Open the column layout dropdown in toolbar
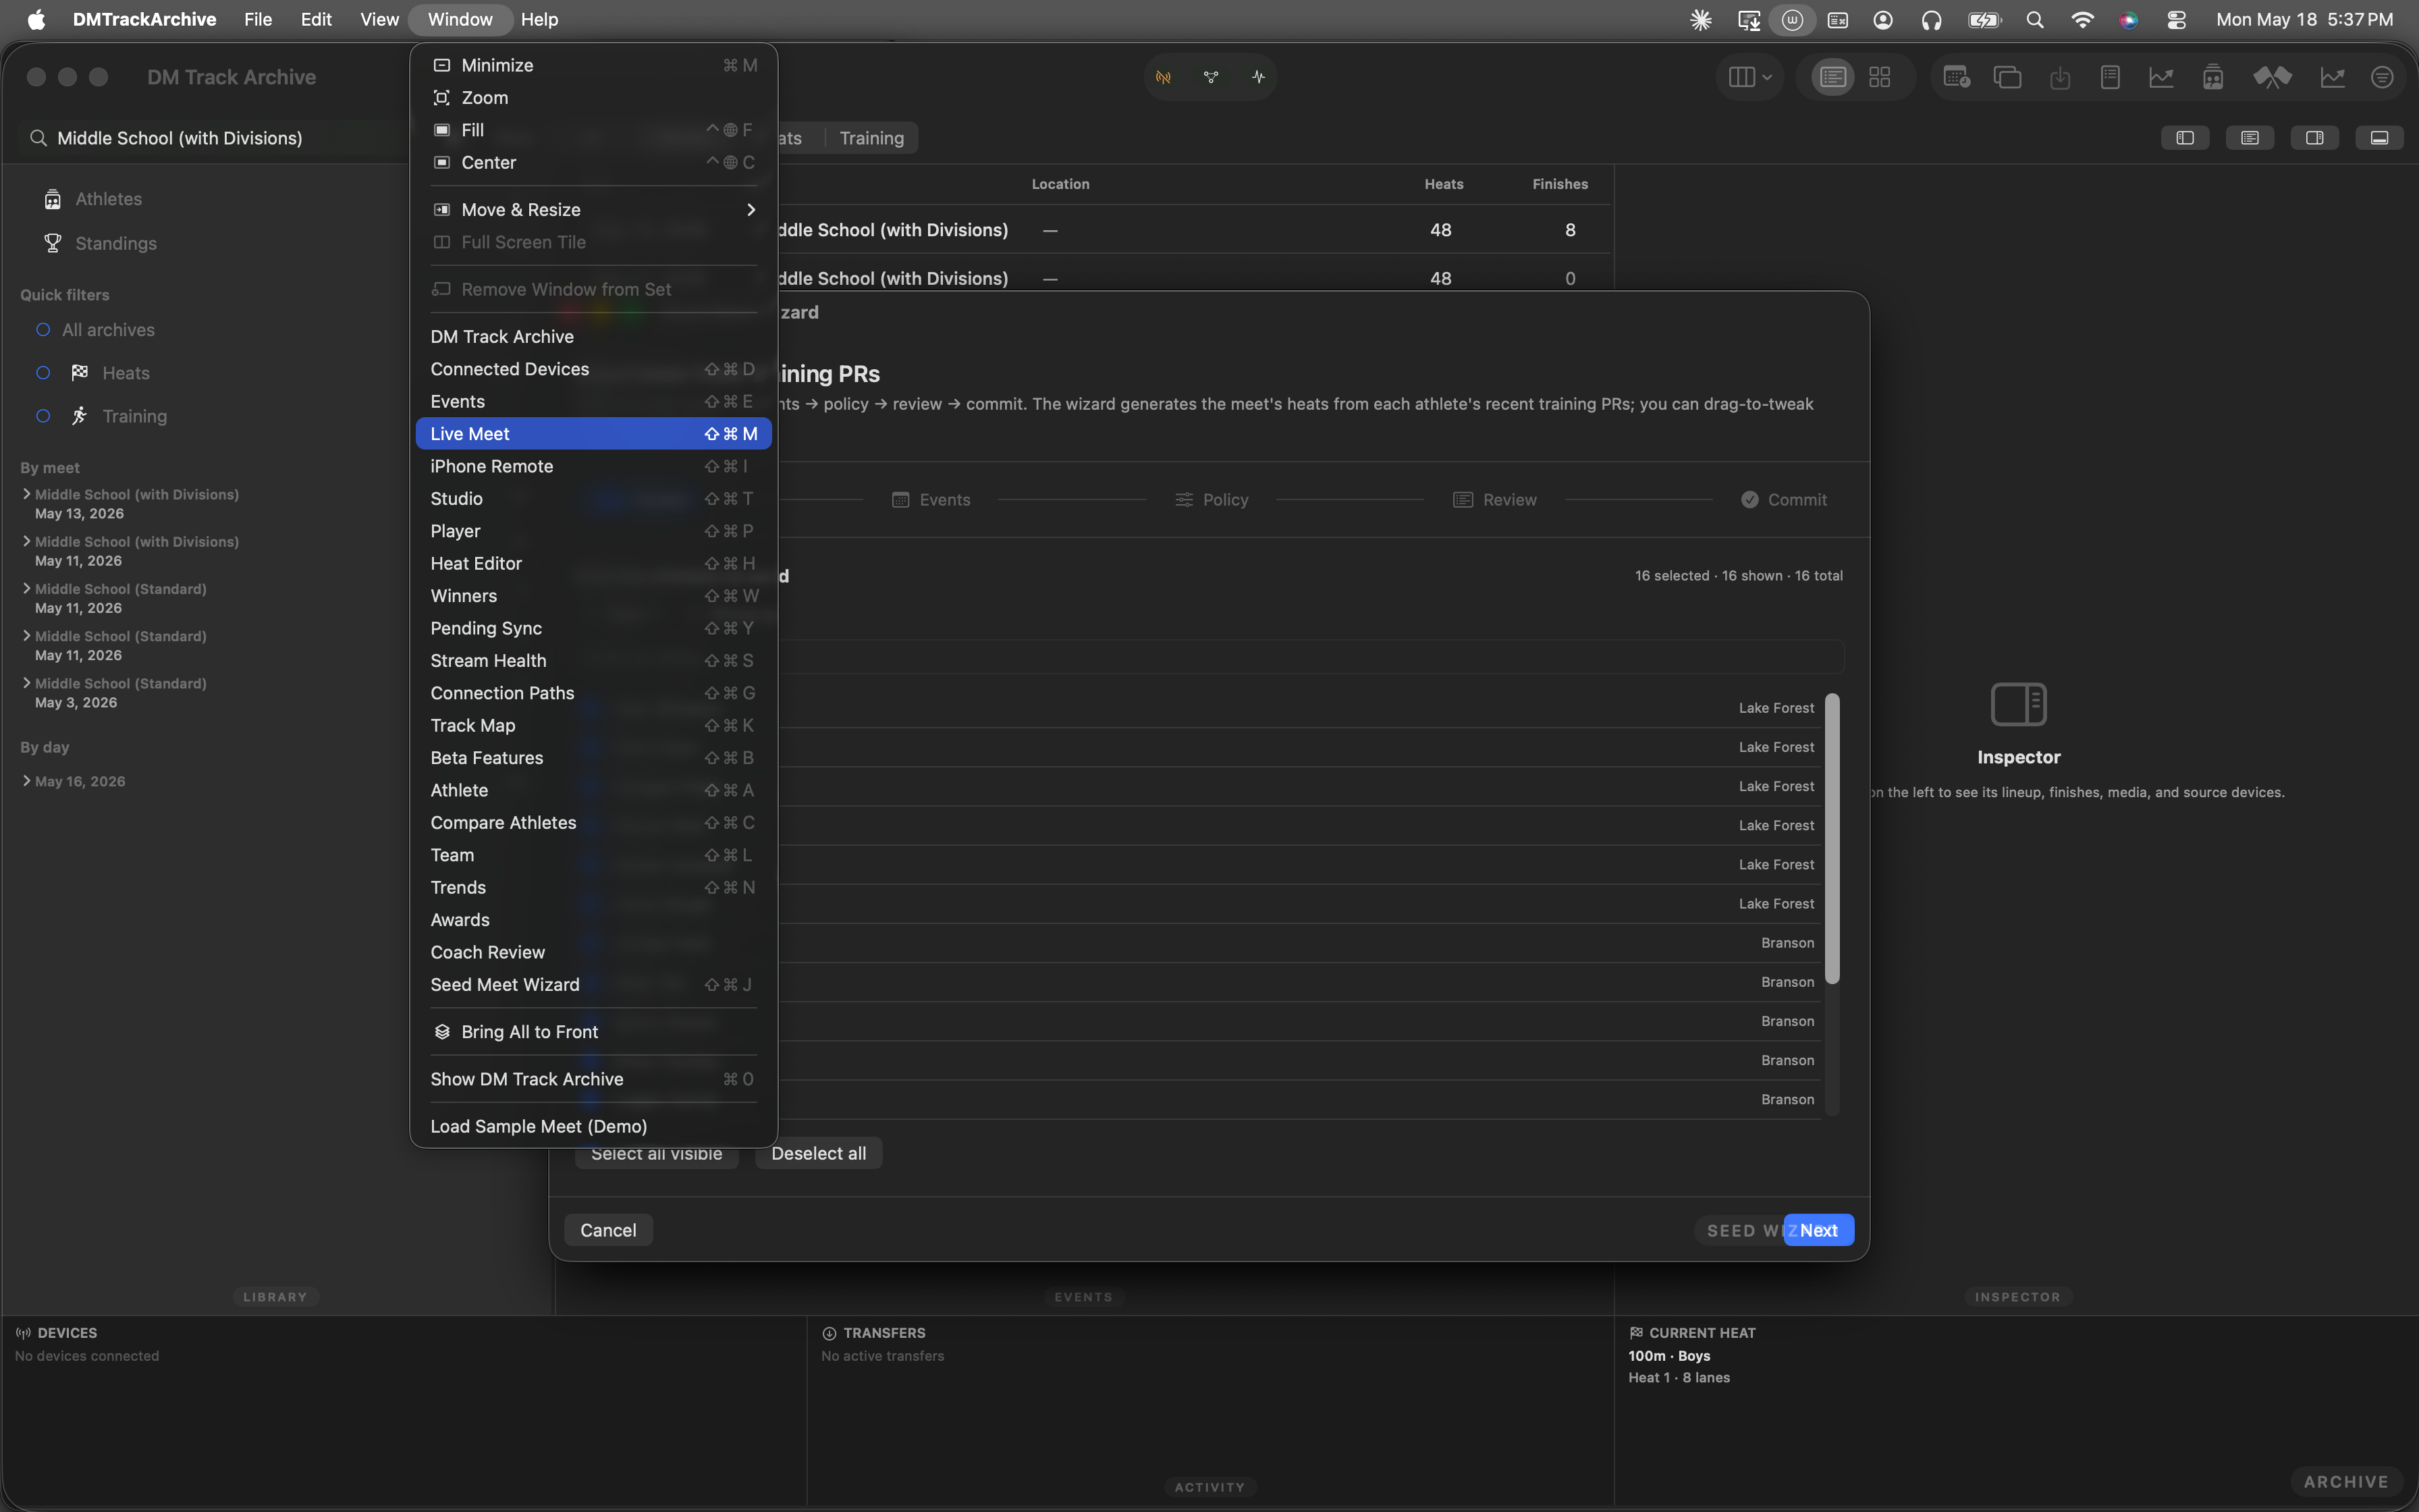The height and width of the screenshot is (1512, 2419). [x=1749, y=77]
